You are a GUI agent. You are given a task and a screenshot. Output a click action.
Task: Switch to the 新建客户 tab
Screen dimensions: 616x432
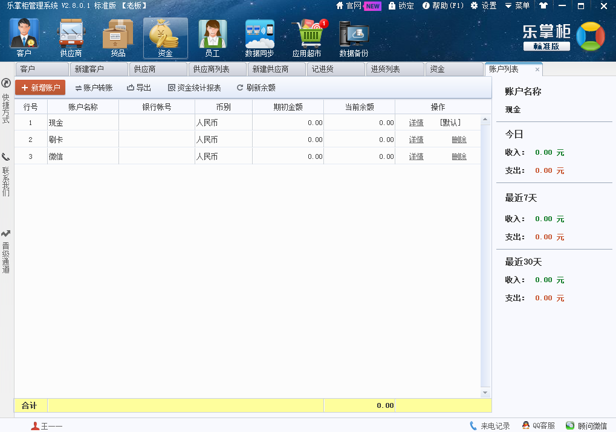tap(99, 69)
